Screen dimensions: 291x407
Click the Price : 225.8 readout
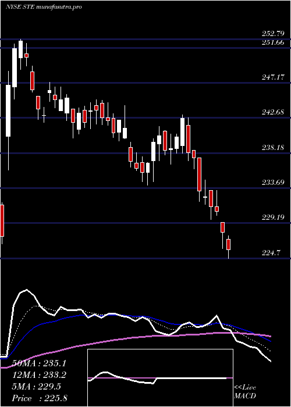tap(40, 398)
